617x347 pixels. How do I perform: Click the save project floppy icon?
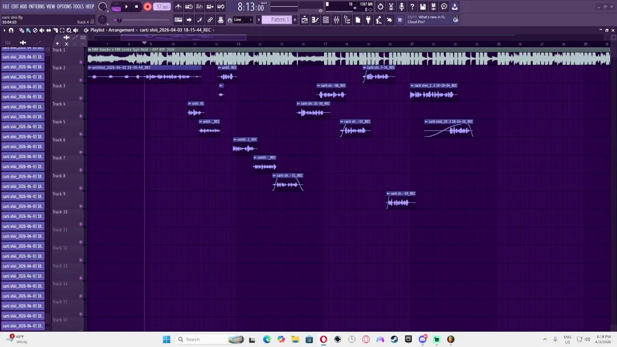click(423, 7)
